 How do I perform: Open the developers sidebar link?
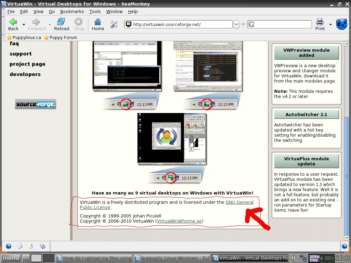[25, 74]
